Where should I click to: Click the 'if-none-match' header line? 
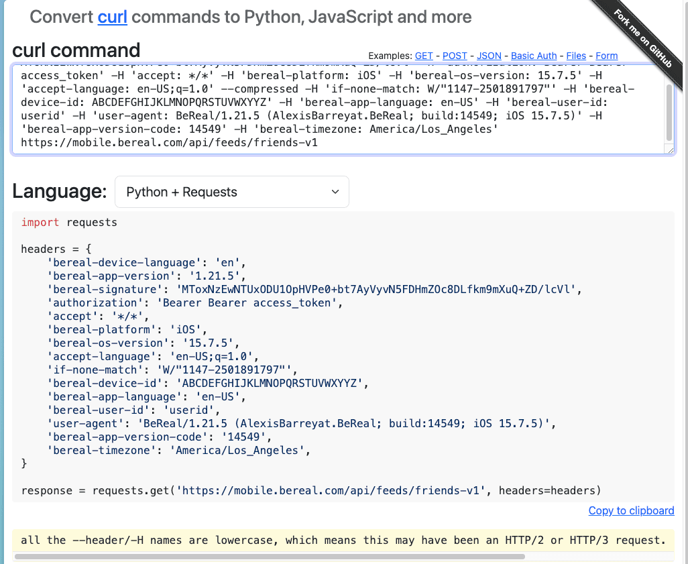coord(172,370)
